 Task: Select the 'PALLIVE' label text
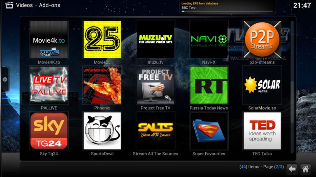49,108
